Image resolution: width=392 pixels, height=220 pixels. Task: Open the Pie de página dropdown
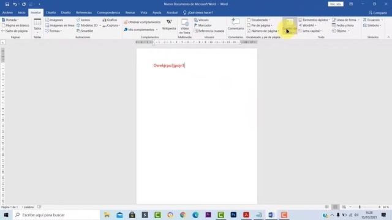(260, 26)
